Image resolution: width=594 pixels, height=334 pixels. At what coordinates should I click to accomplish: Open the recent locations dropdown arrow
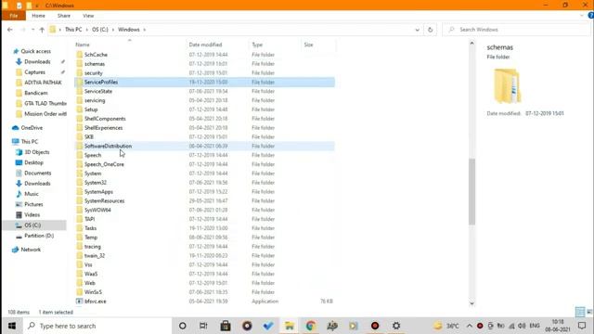tap(33, 30)
